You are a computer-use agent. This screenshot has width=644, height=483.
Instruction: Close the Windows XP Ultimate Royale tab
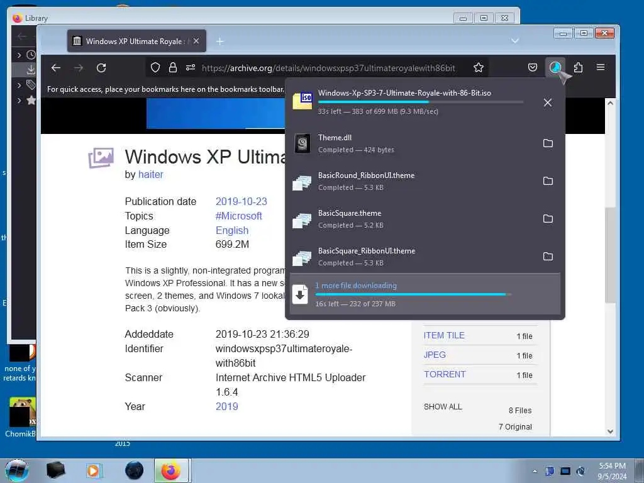coord(196,41)
